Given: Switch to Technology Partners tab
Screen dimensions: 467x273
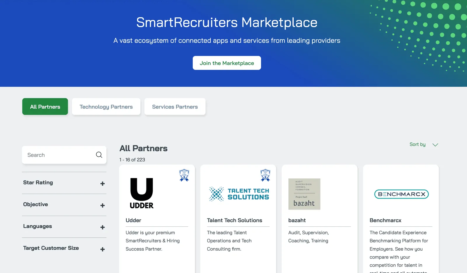Looking at the screenshot, I should tap(106, 107).
